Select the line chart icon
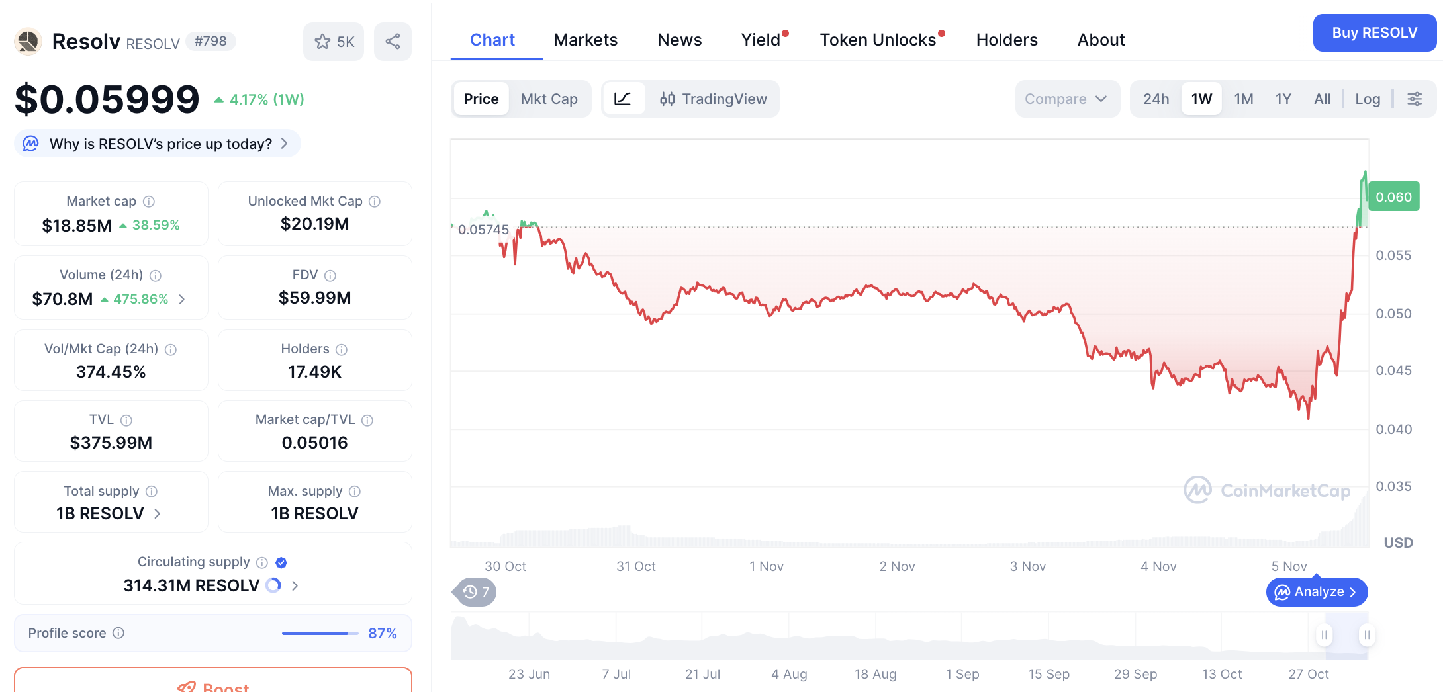This screenshot has height=692, width=1443. 622,99
